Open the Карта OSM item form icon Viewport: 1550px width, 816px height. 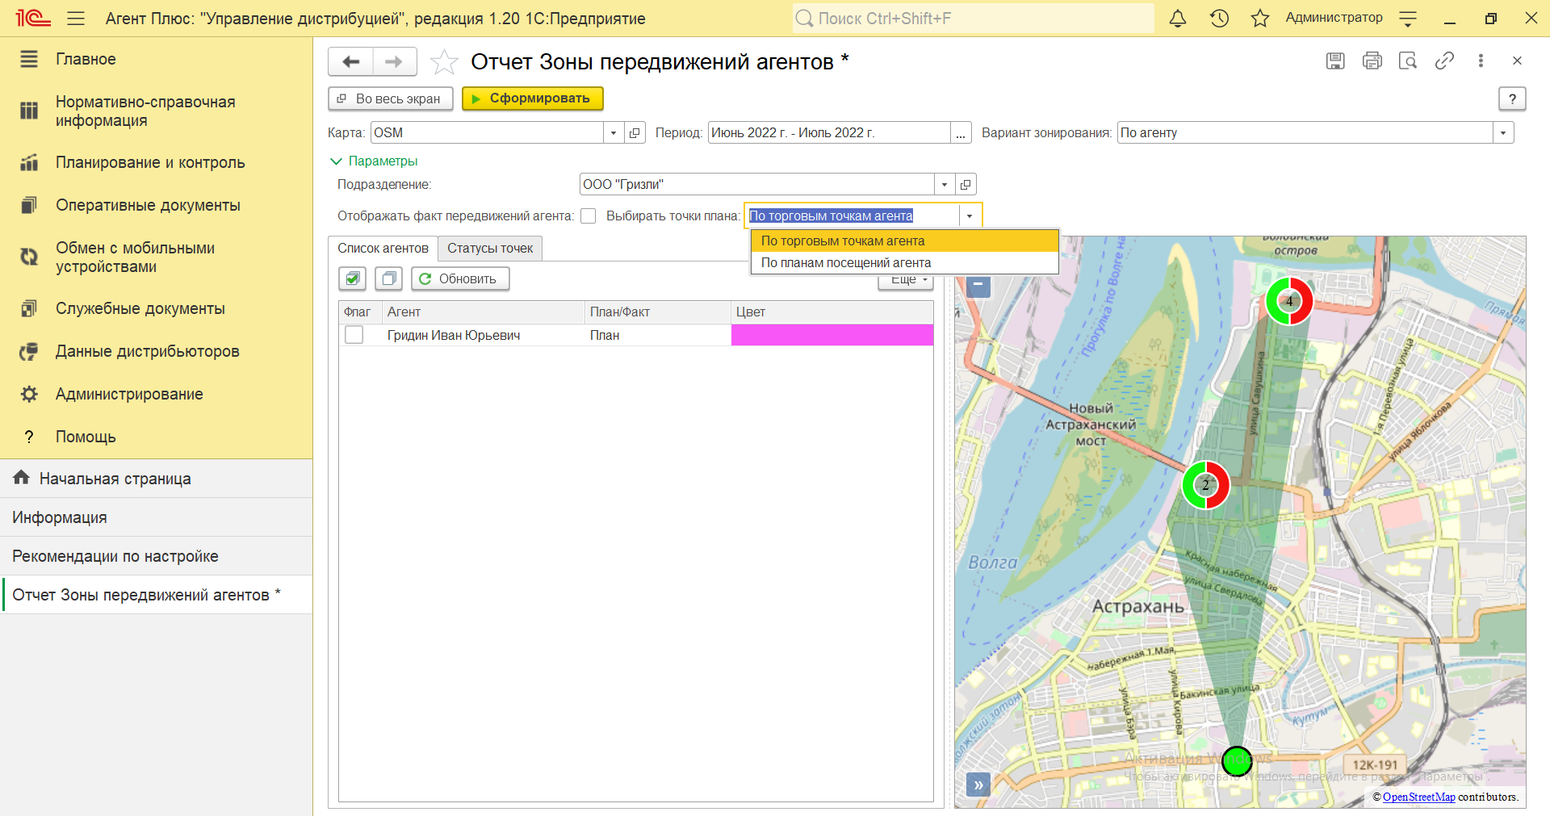tap(635, 133)
